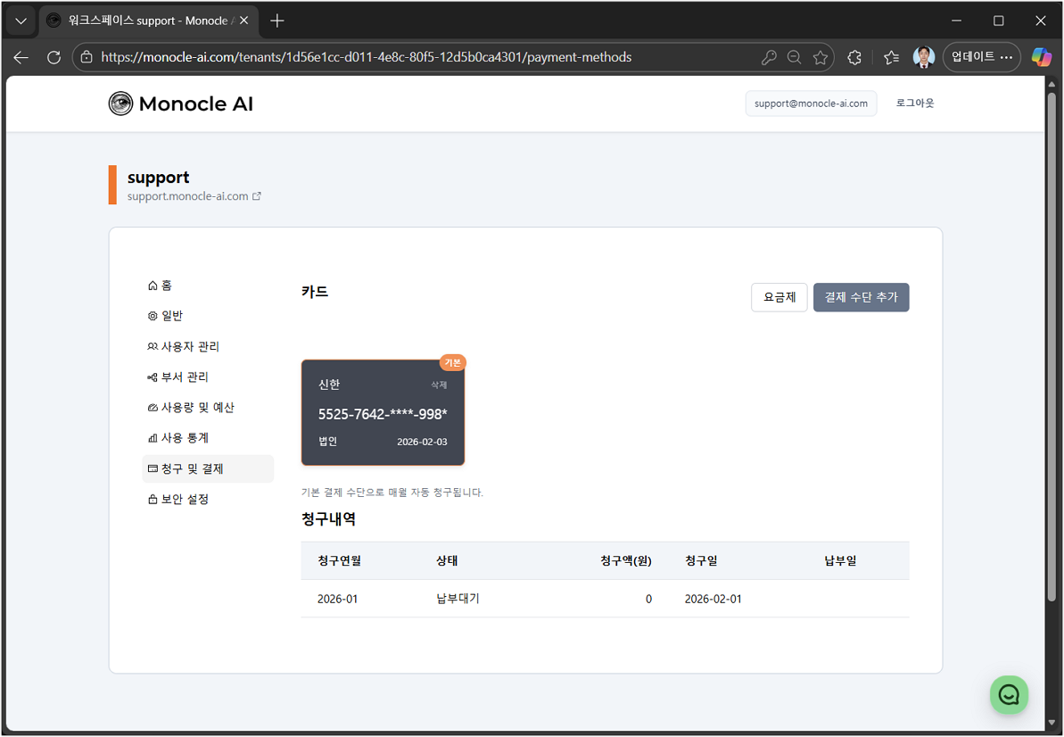Open the browser profile avatar
The width and height of the screenshot is (1064, 737).
click(x=924, y=57)
